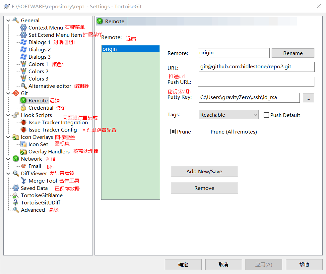
Task: Click the Diff Viewer magnifier icon
Action: pyautogui.click(x=16, y=173)
